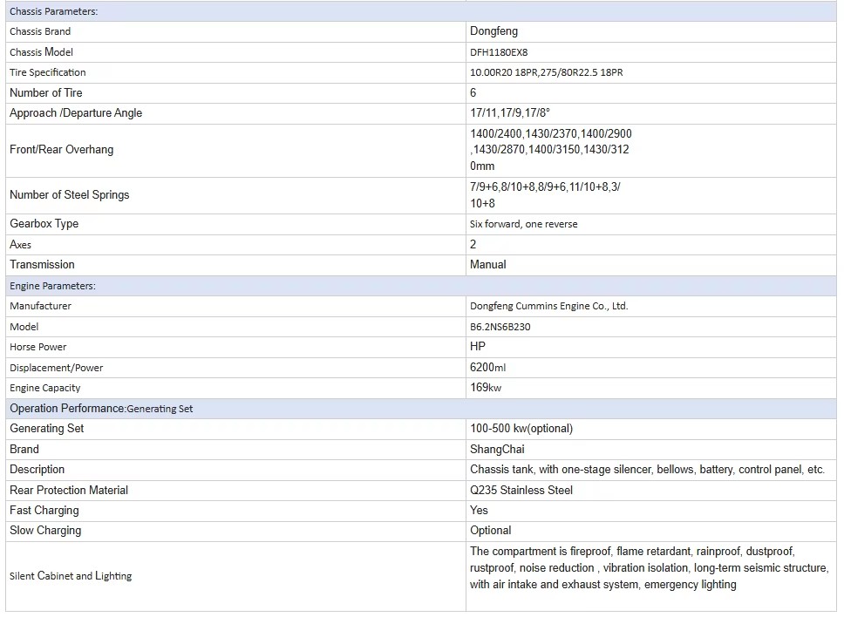Click the '10.00R20 18PR,275/80R22.5 18PR' value

pos(547,72)
